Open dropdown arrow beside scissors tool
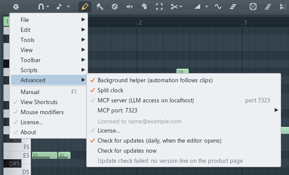Viewport: 289px width, 175px height. 181,7
